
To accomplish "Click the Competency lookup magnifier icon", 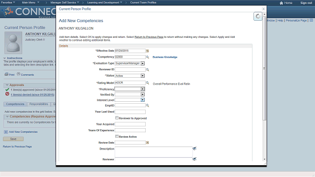I will tap(148, 57).
